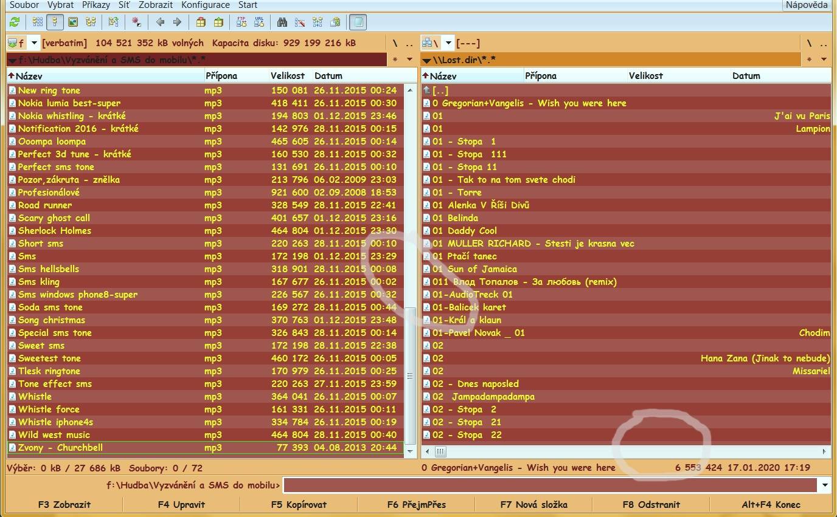Open left panel drive dropdown arrow
The image size is (837, 517).
(34, 43)
